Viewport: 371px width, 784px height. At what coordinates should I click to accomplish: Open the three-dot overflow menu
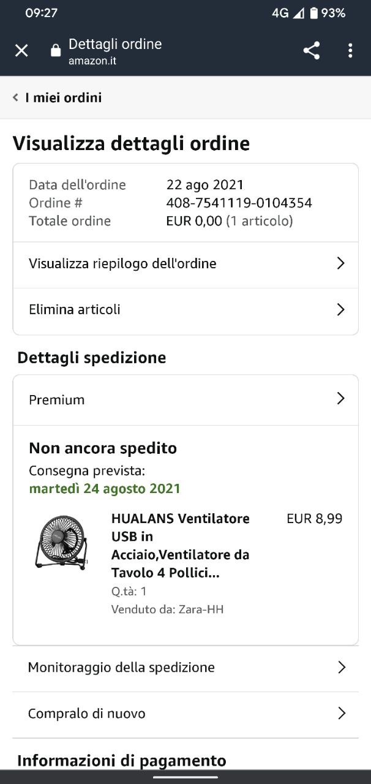click(x=350, y=51)
